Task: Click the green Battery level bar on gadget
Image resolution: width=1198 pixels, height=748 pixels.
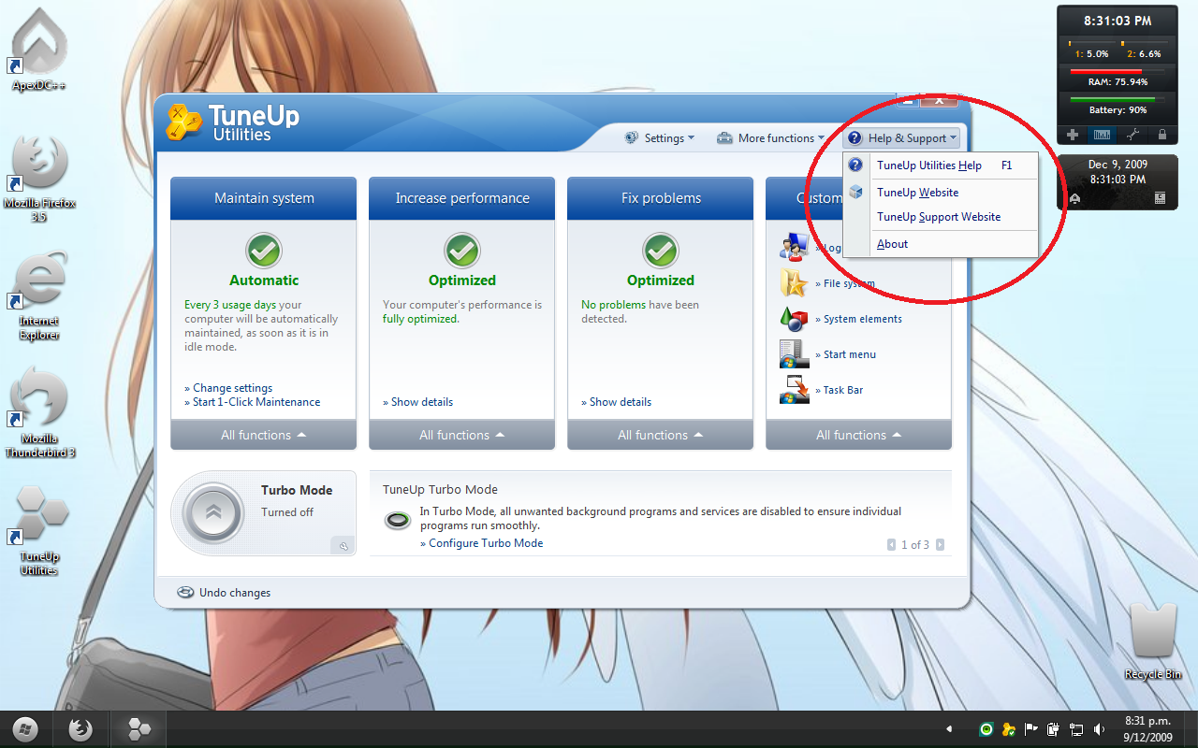Action: 1116,99
